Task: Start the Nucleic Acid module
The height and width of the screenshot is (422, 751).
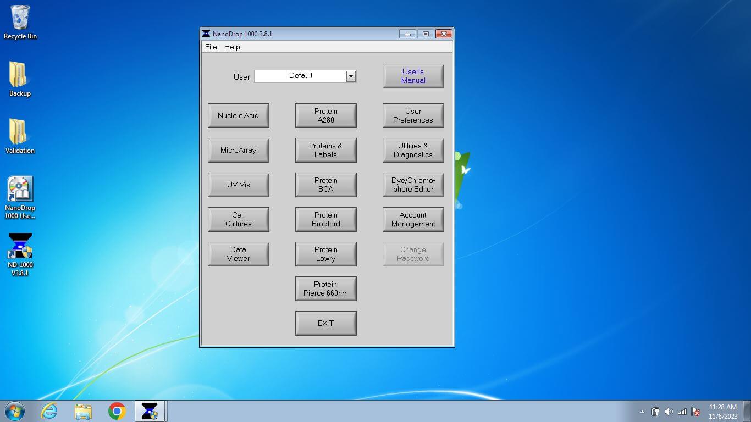Action: point(239,115)
